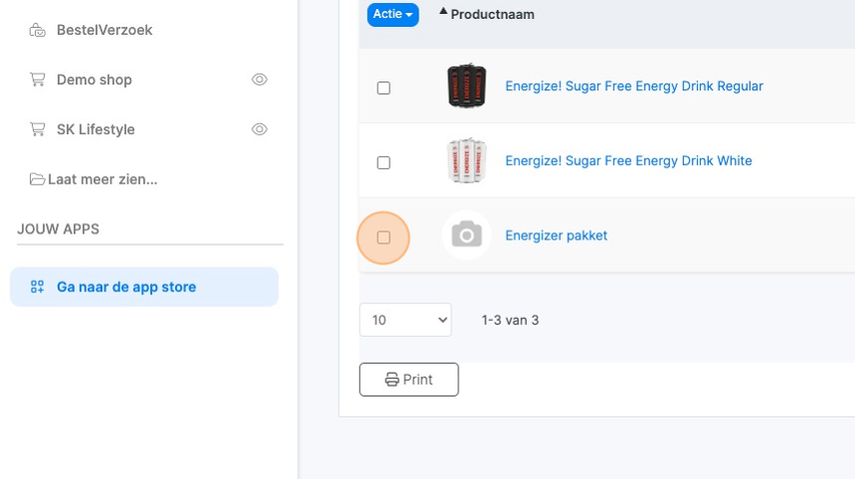Click the SK Lifestyle cart icon
Image resolution: width=855 pixels, height=479 pixels.
38,129
